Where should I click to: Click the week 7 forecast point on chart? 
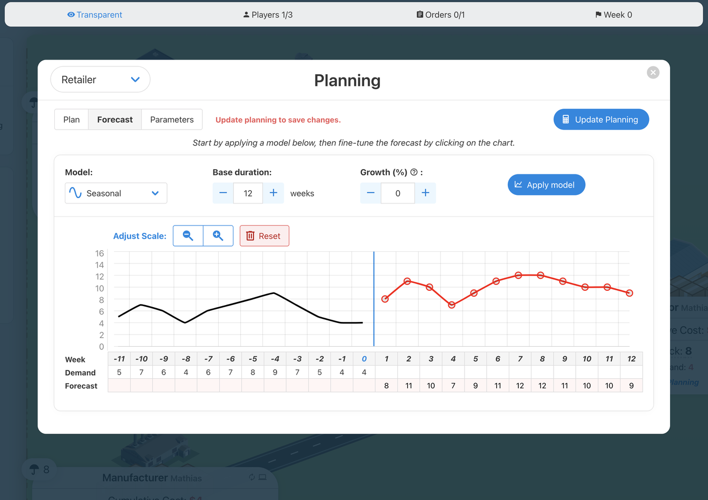[x=518, y=276]
